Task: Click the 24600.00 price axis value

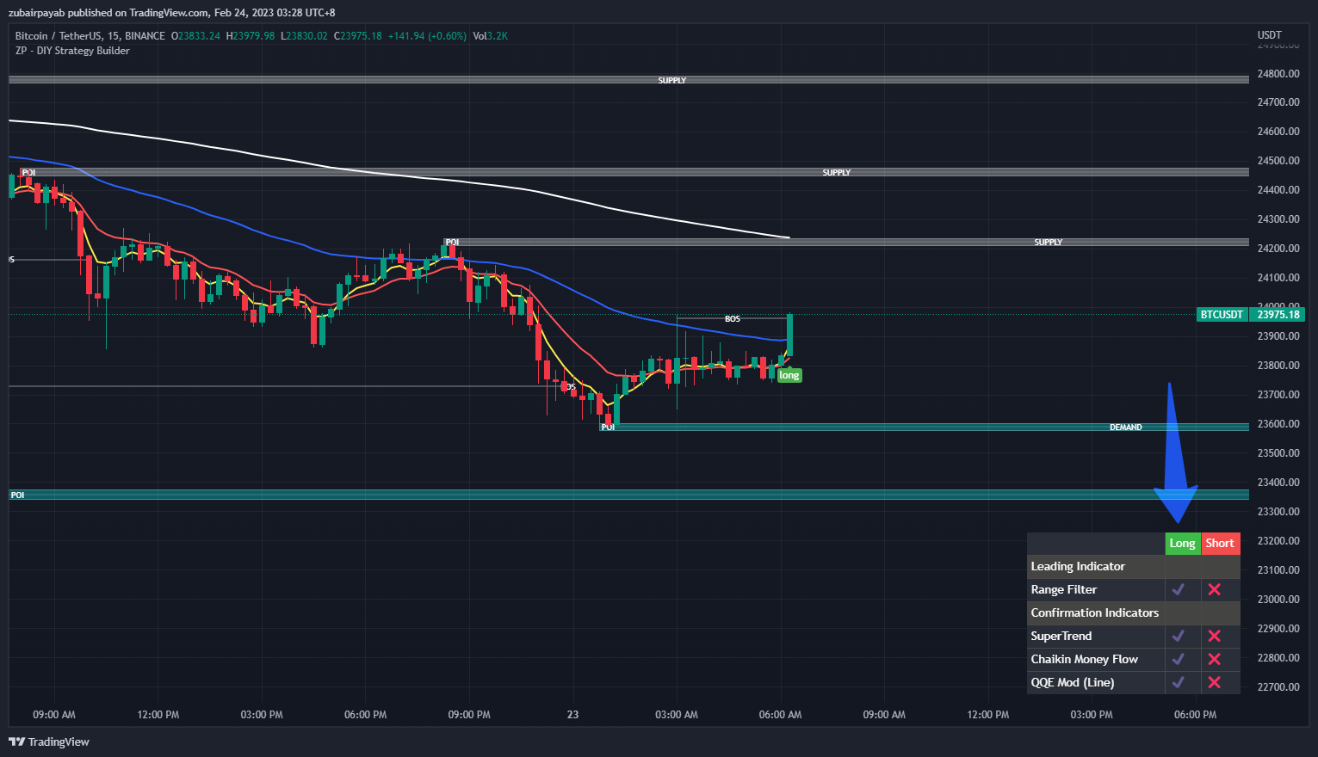Action: point(1278,132)
